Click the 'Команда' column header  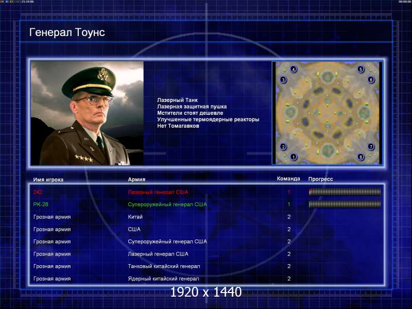point(288,179)
